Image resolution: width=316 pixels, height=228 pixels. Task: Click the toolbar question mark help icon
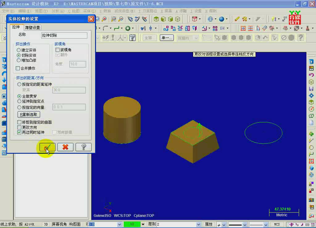point(132,38)
